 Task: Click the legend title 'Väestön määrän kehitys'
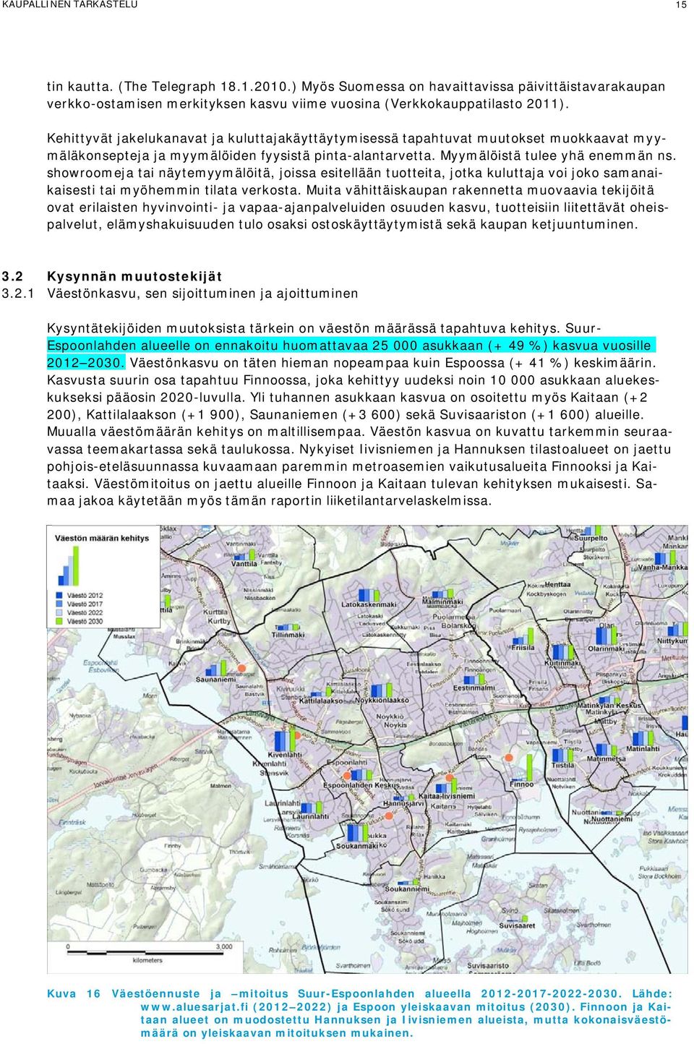[102, 538]
